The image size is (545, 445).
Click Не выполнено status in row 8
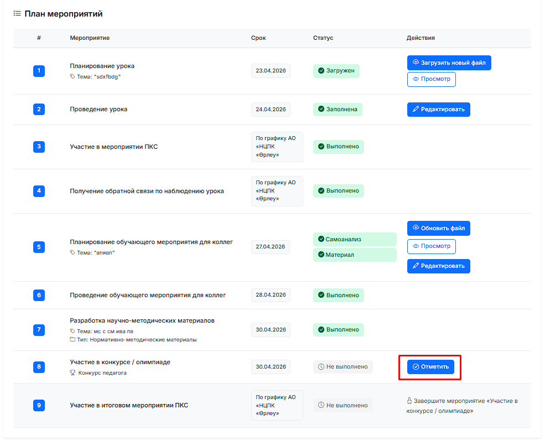342,367
